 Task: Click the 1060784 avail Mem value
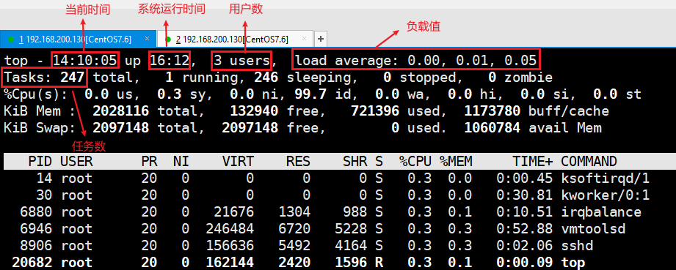[492, 128]
